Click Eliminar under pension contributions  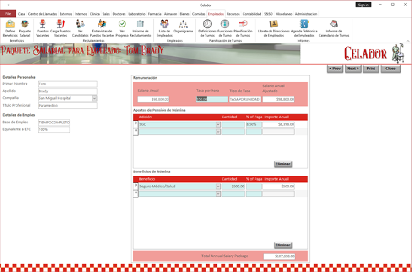click(x=282, y=164)
